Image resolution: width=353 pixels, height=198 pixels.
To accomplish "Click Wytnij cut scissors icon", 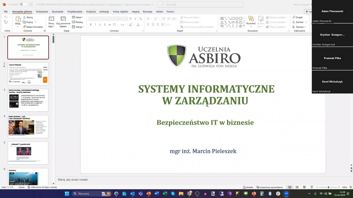I will pyautogui.click(x=24, y=17).
